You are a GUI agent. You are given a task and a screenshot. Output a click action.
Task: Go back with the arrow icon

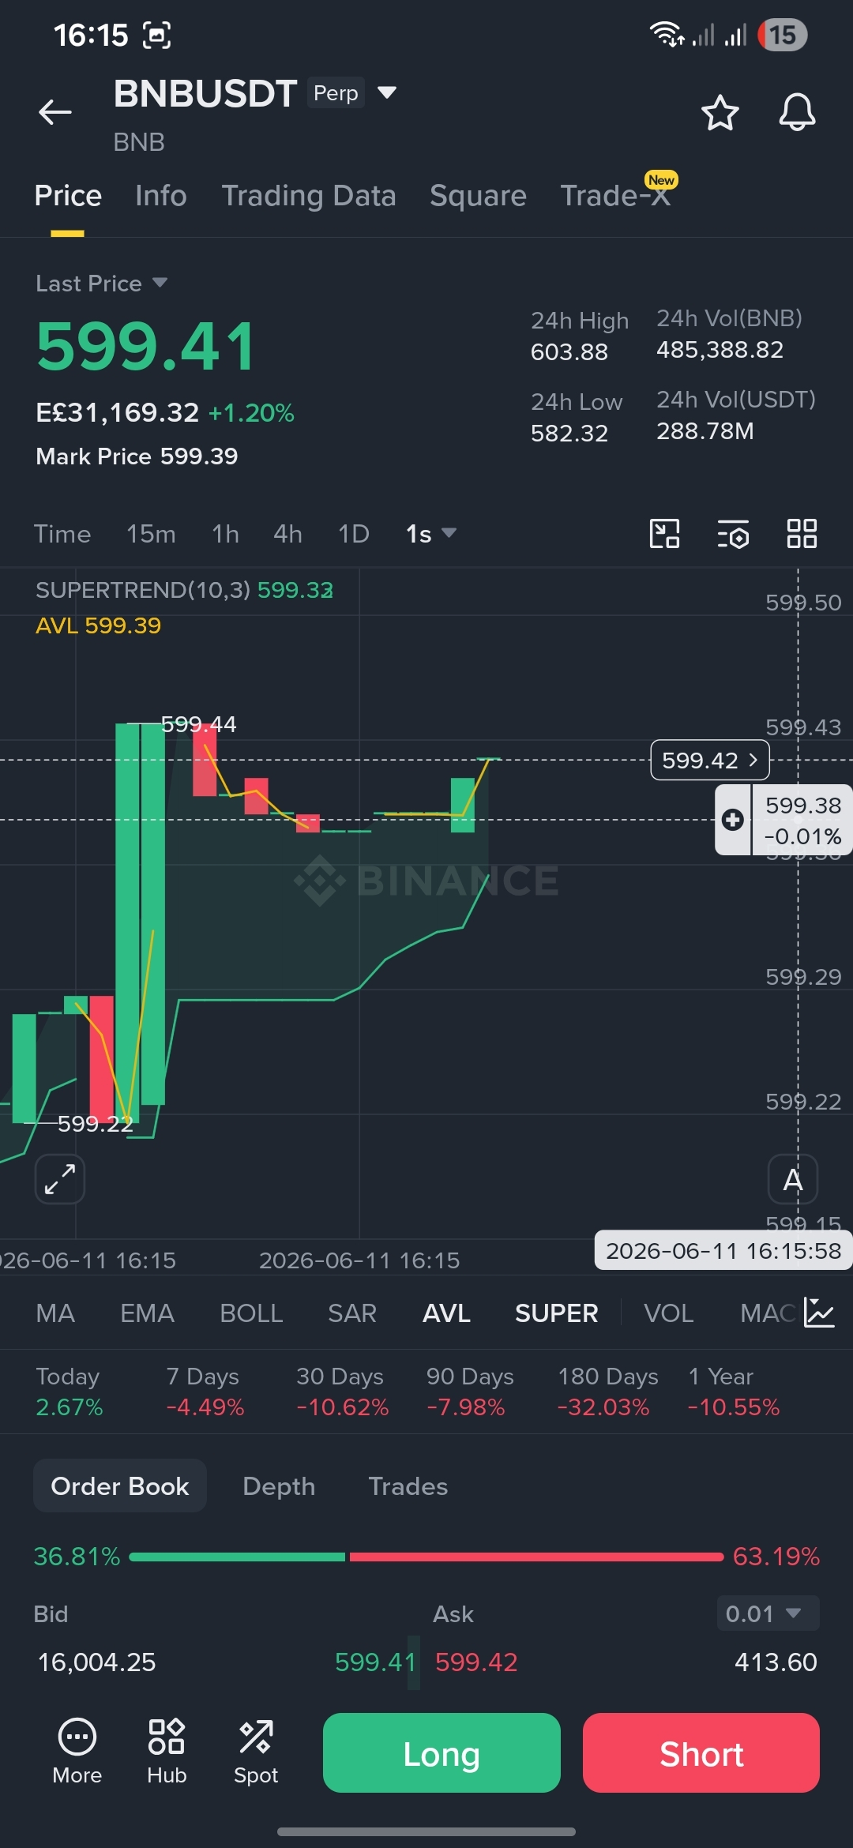(55, 112)
